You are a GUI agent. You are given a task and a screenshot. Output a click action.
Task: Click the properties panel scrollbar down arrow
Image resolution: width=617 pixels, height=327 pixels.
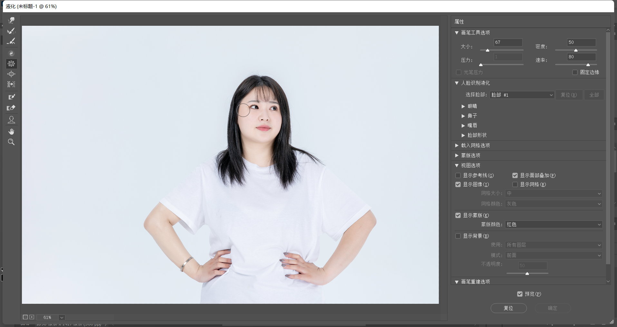(608, 281)
